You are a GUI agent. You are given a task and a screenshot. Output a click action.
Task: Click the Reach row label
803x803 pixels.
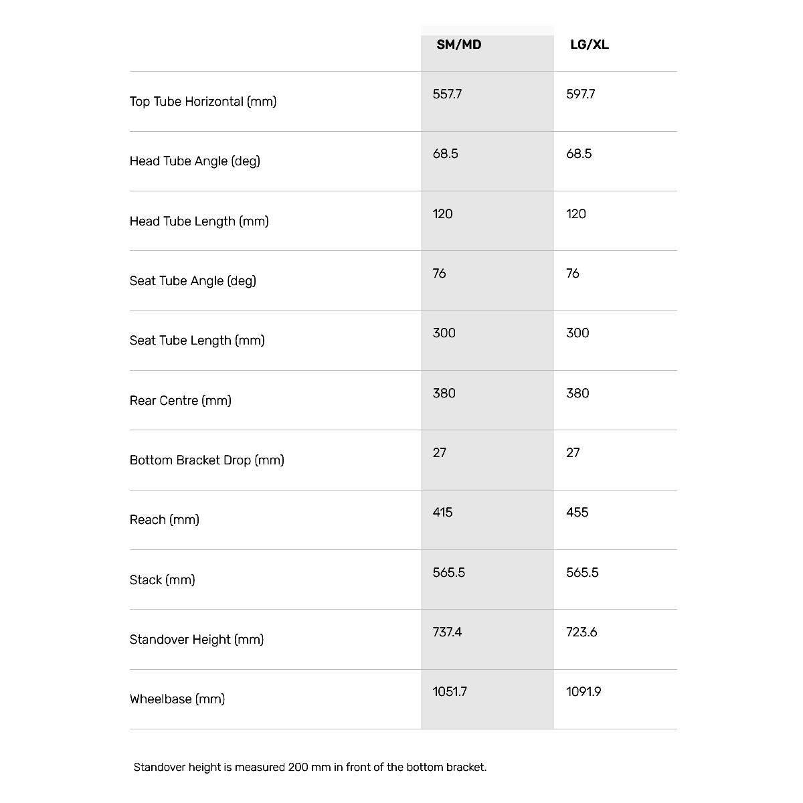coord(164,520)
